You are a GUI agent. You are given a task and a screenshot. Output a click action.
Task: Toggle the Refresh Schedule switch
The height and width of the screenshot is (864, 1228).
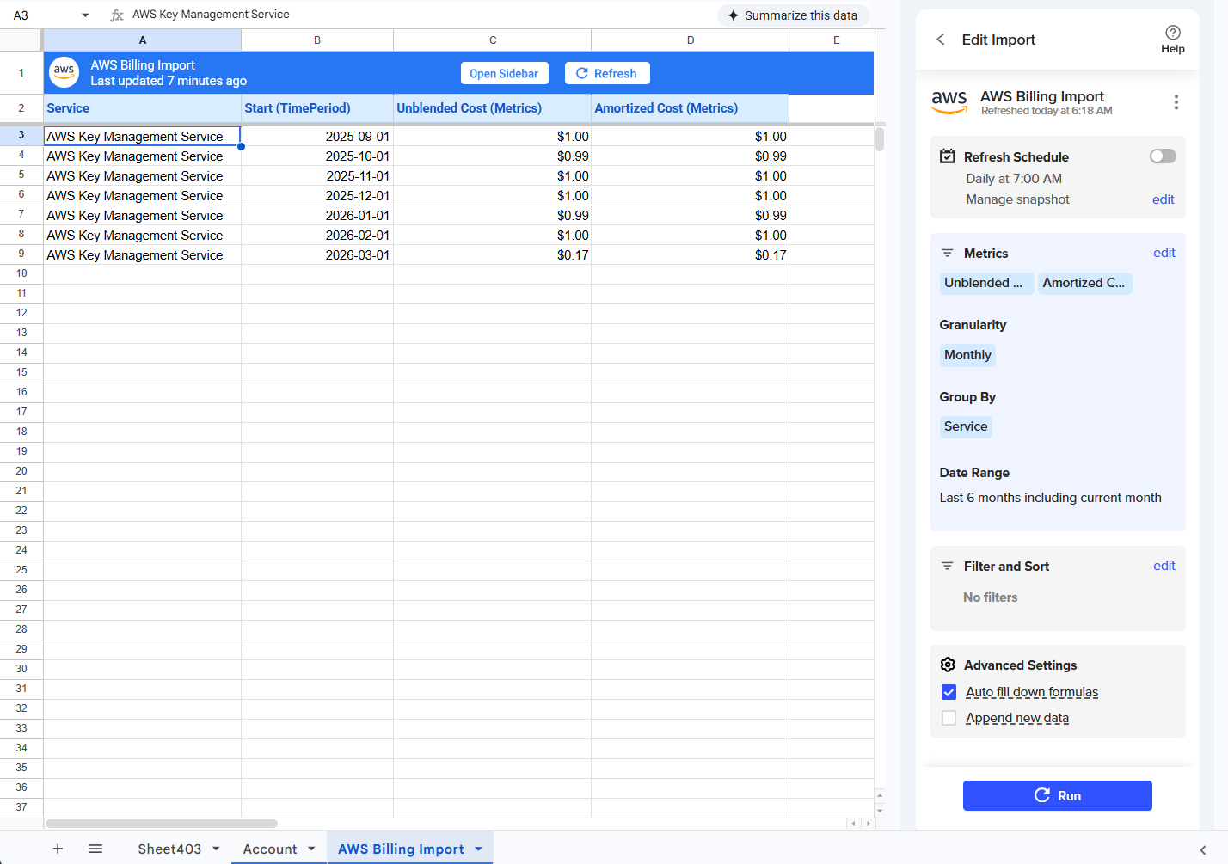[x=1163, y=156]
